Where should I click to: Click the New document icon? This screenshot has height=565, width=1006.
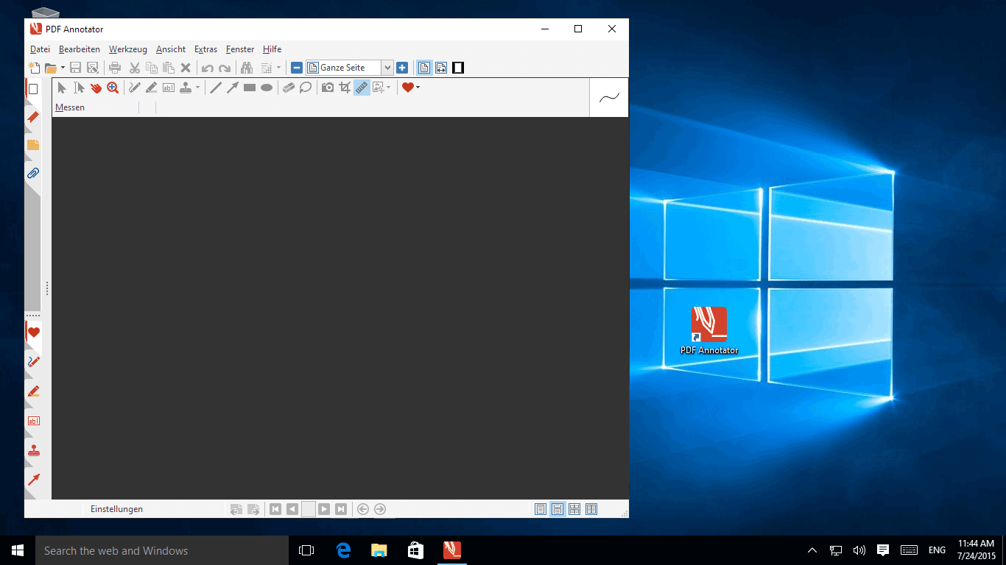coord(34,68)
